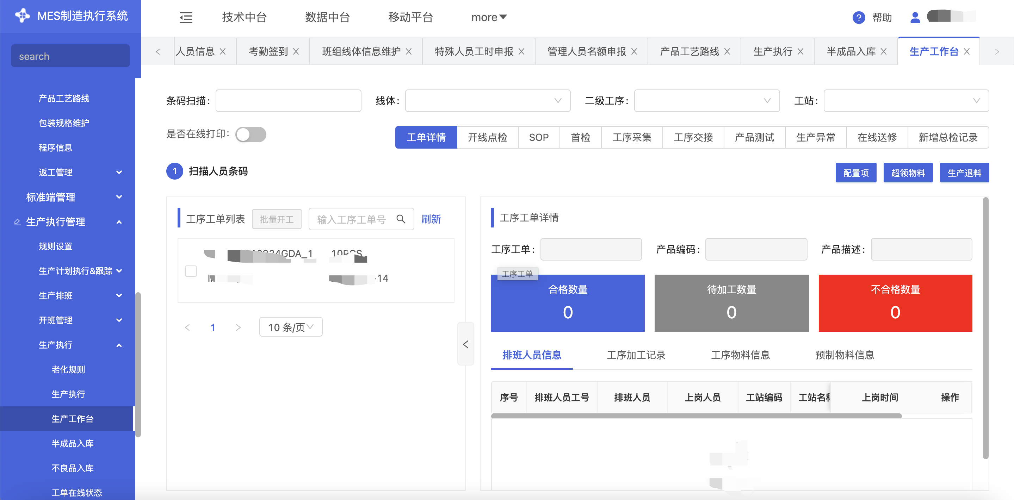Open the 二级工序 dropdown

pyautogui.click(x=706, y=101)
